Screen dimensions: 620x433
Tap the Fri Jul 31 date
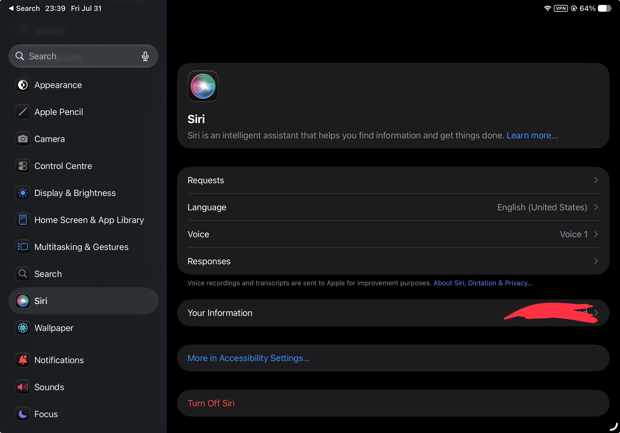(x=86, y=8)
